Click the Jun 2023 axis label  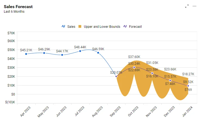pos(61,111)
